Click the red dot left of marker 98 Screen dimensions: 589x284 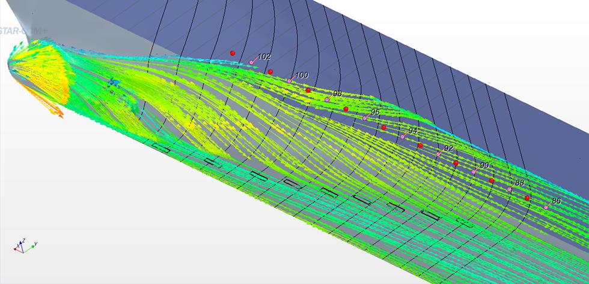click(x=308, y=90)
